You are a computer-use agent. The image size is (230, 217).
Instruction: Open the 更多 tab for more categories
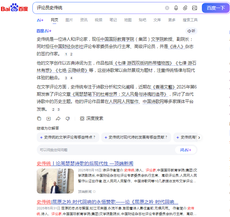click(172, 20)
